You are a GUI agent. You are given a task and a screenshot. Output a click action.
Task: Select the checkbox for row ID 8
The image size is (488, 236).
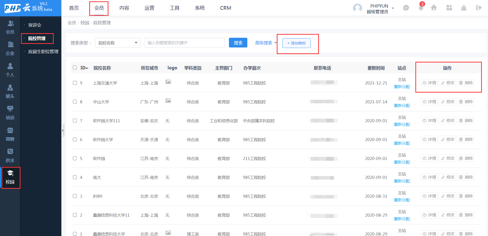point(75,102)
